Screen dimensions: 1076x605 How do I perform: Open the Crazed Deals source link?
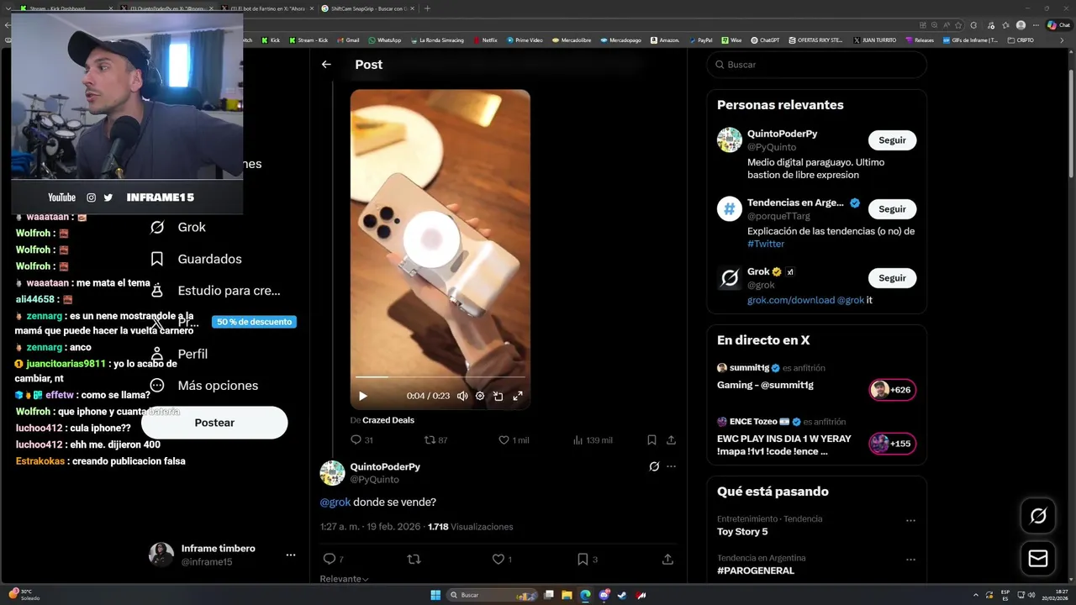[x=388, y=420]
